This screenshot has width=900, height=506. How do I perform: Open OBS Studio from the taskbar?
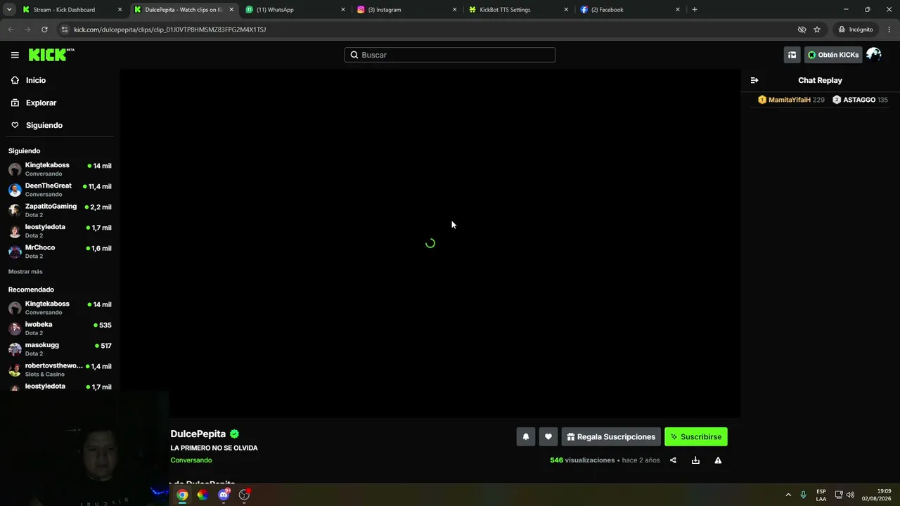pyautogui.click(x=244, y=495)
